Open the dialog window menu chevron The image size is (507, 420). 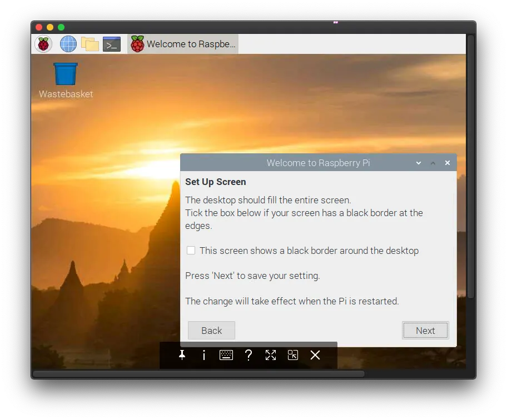418,163
